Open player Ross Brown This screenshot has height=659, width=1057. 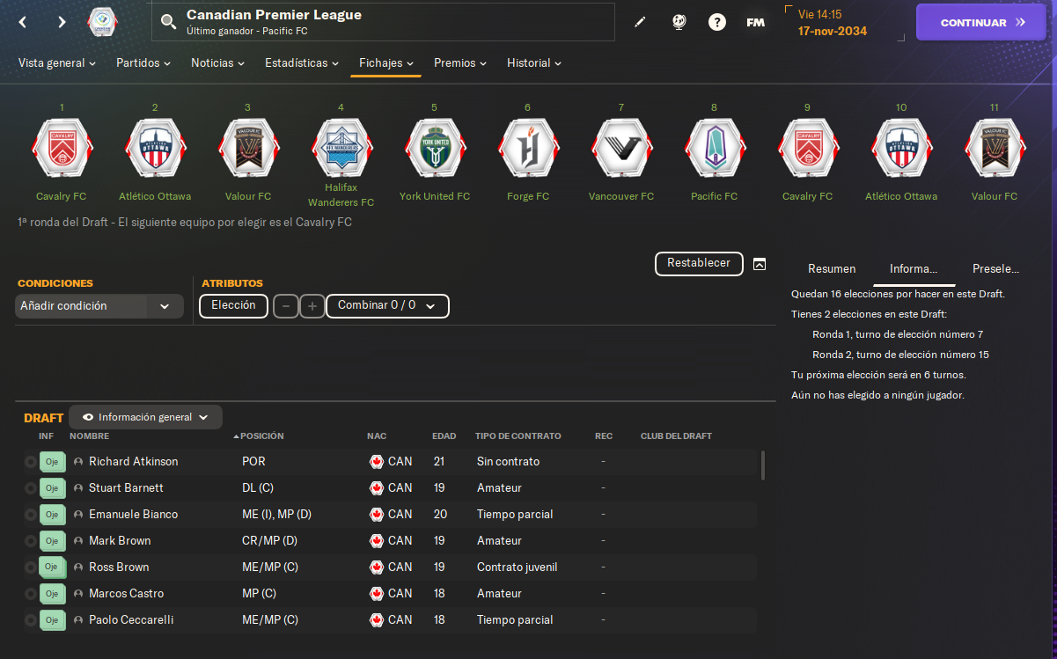[x=119, y=567]
